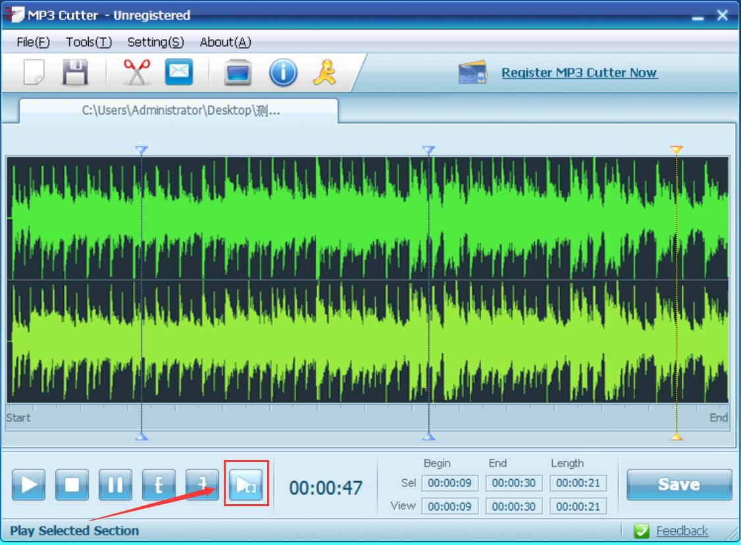Screen dimensions: 741x545
Task: Click the credit card register icon
Action: click(473, 73)
